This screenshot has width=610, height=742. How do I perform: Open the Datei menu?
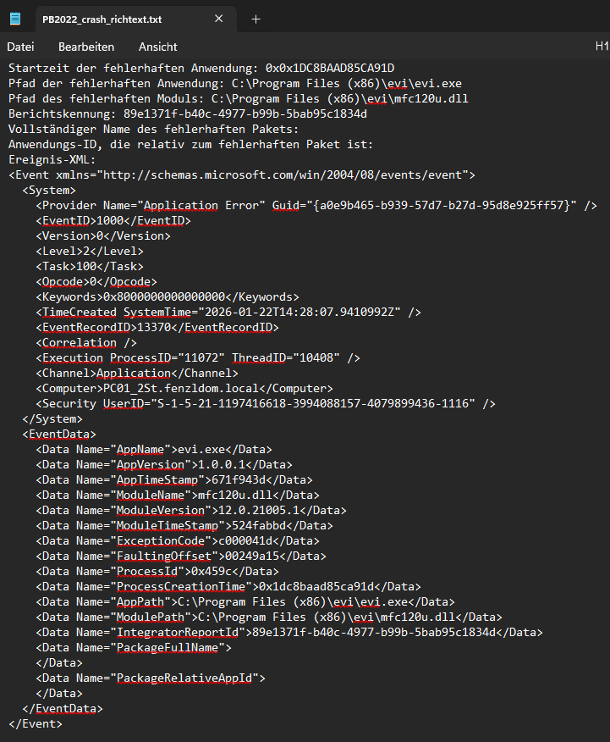[x=21, y=47]
